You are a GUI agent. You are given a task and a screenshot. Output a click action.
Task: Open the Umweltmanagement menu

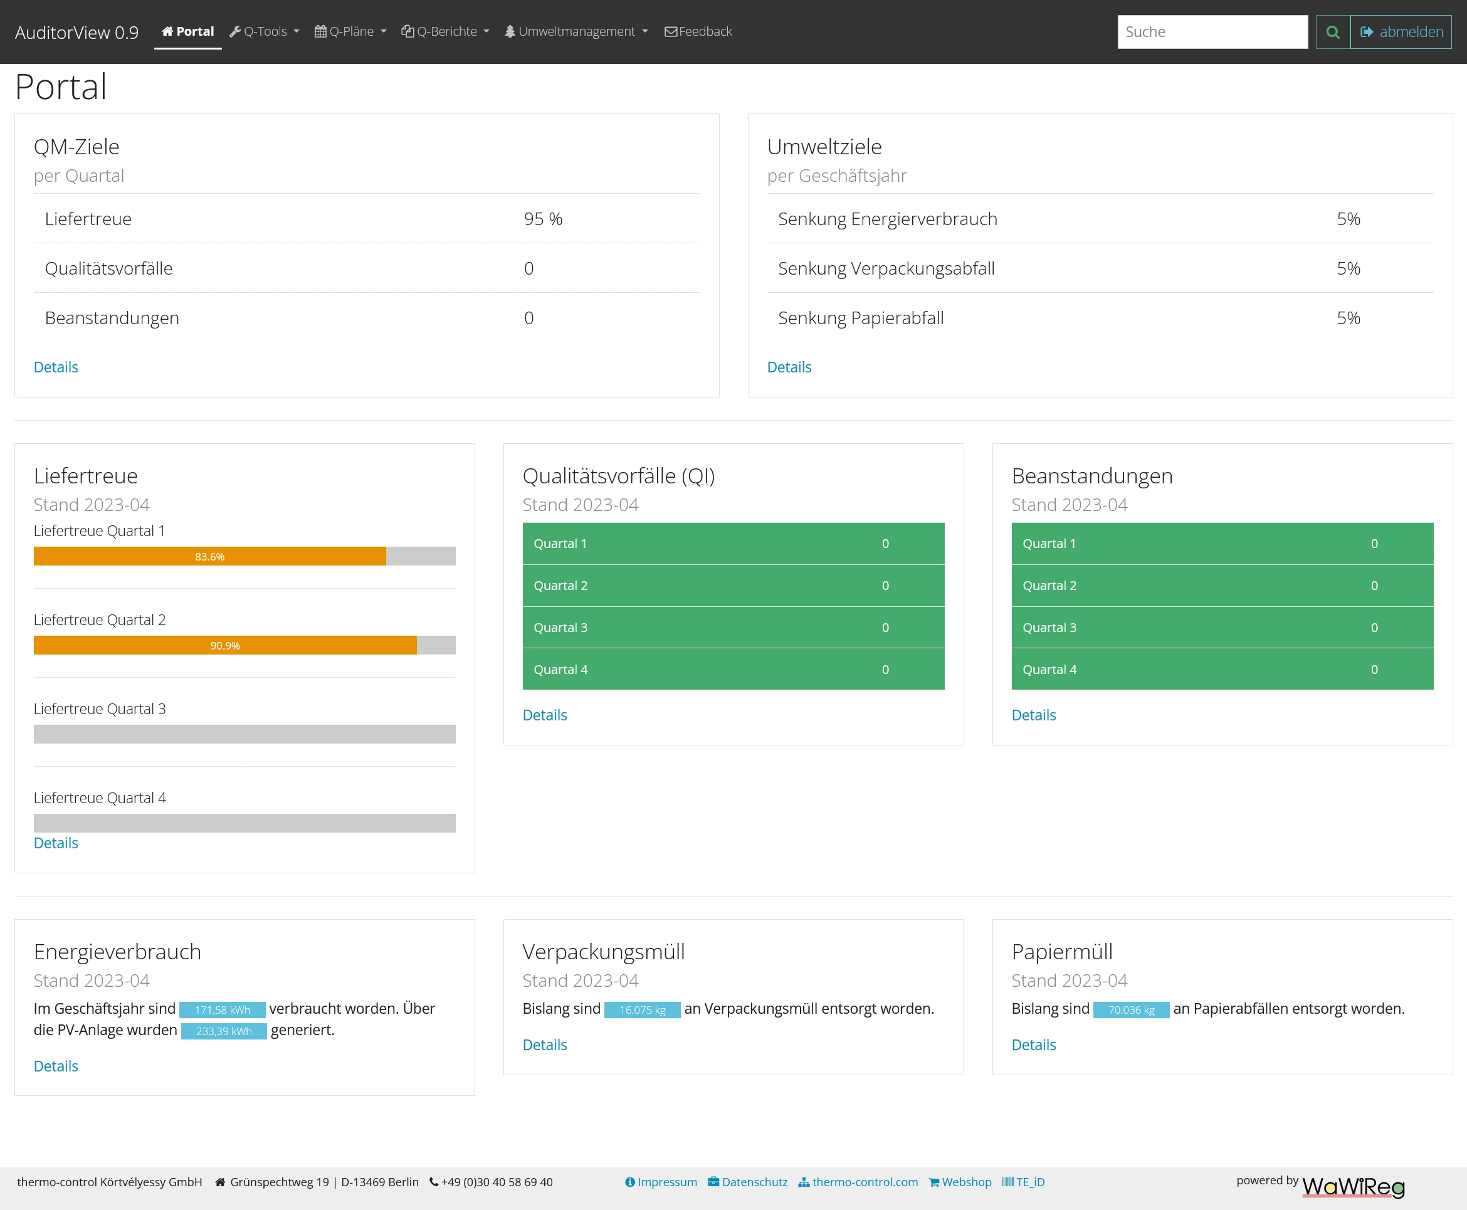click(577, 31)
